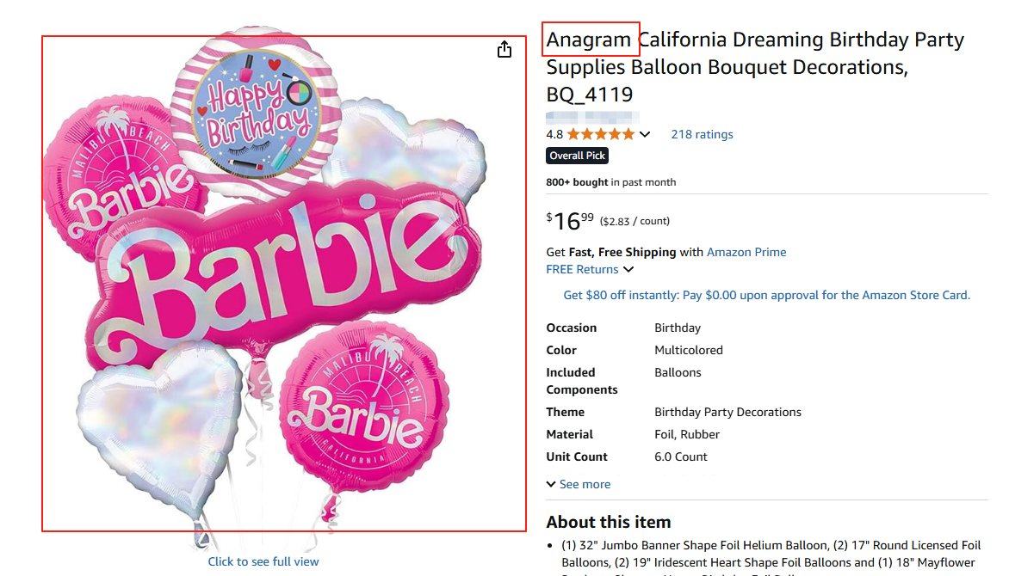This screenshot has height=576, width=1009.
Task: Click the blurred brand store link under title
Action: [592, 115]
